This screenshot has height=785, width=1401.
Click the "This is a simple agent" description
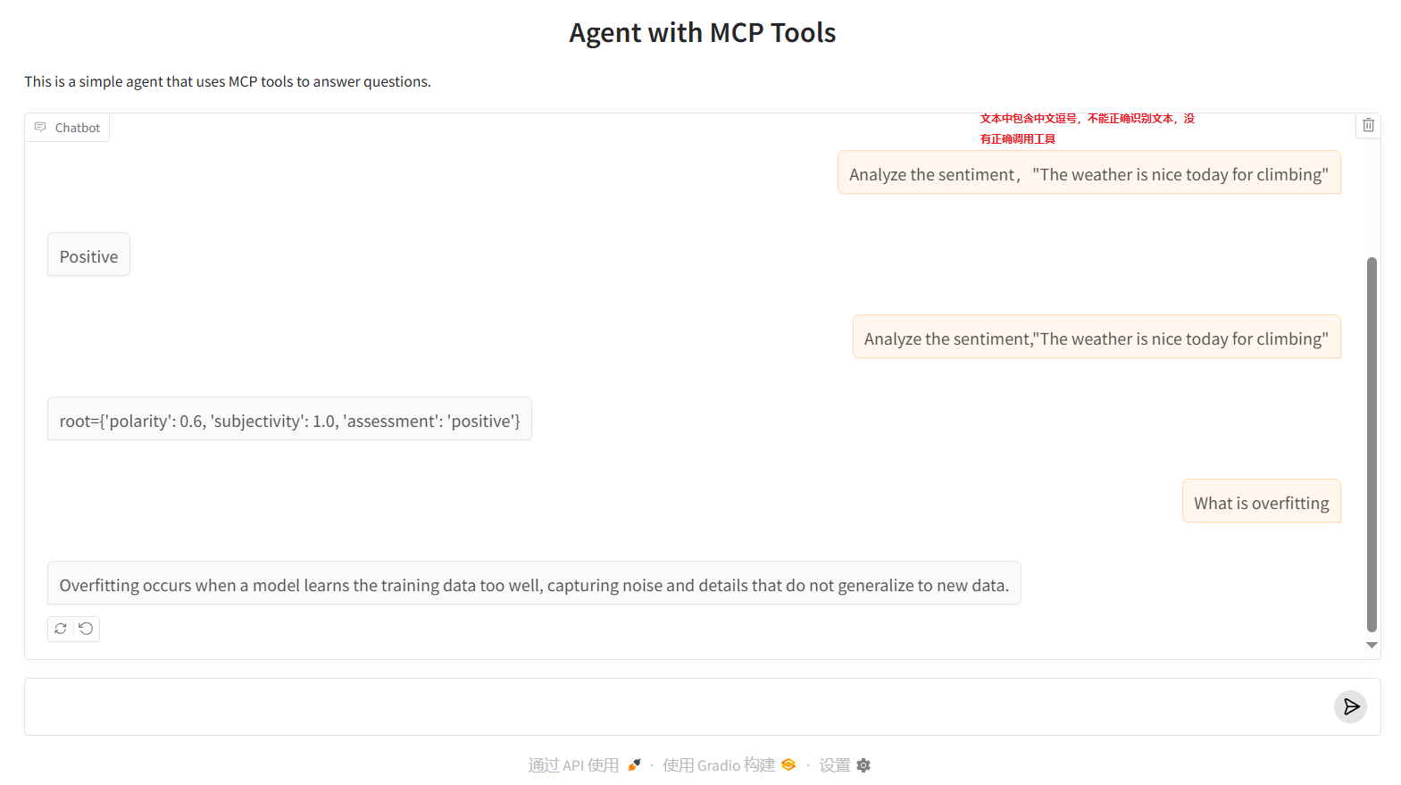[228, 81]
